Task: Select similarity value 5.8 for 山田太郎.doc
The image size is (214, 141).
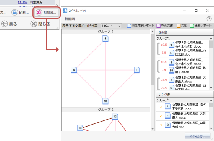Action: coord(164,53)
